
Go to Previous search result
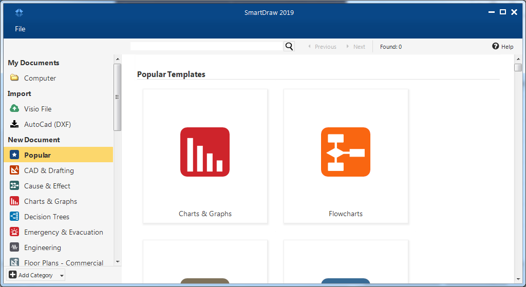click(322, 47)
